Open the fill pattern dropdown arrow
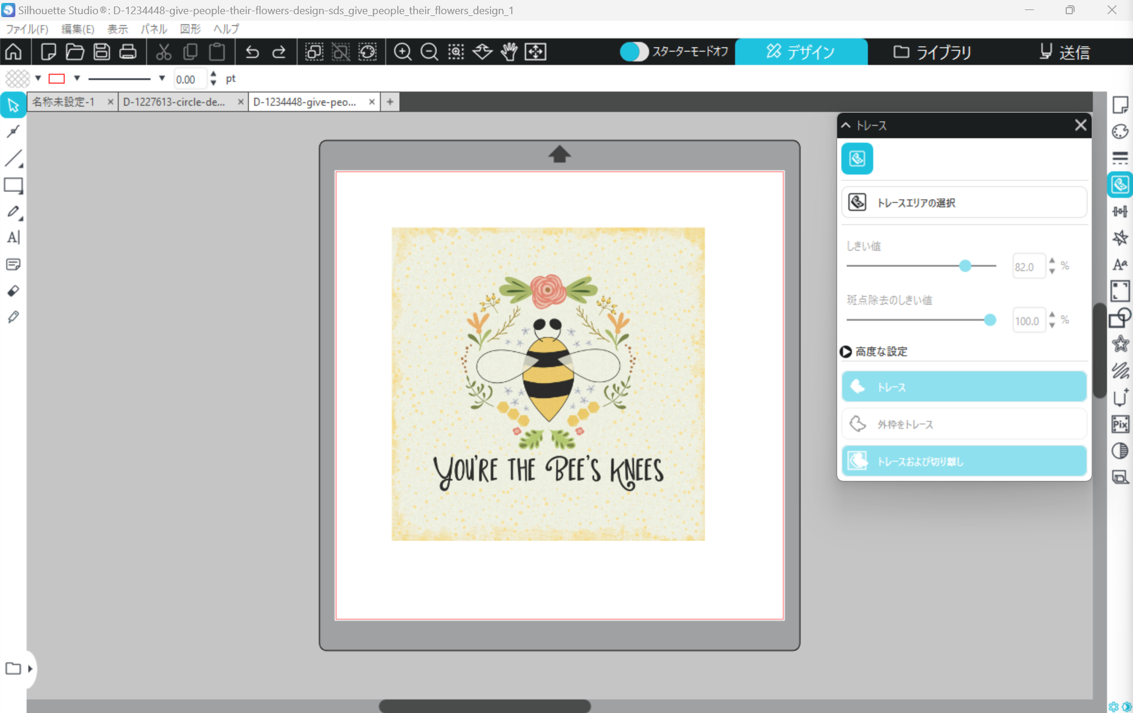This screenshot has width=1133, height=713. pyautogui.click(x=38, y=78)
